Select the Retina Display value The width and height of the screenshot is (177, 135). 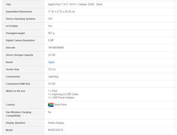tap(56, 123)
